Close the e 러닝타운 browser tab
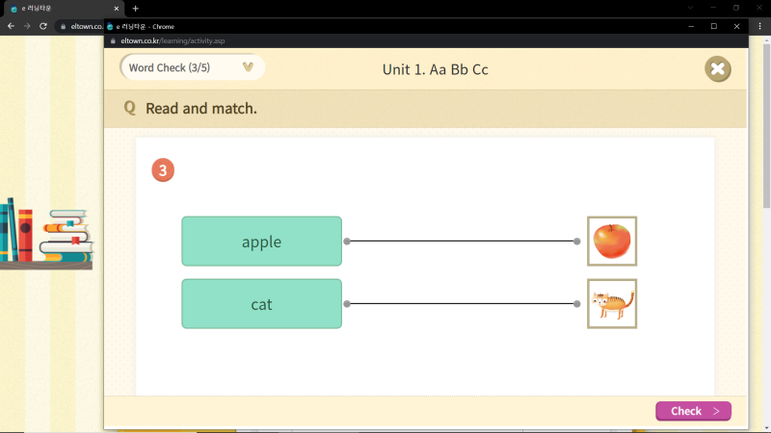Viewport: 771px width, 433px height. click(117, 9)
